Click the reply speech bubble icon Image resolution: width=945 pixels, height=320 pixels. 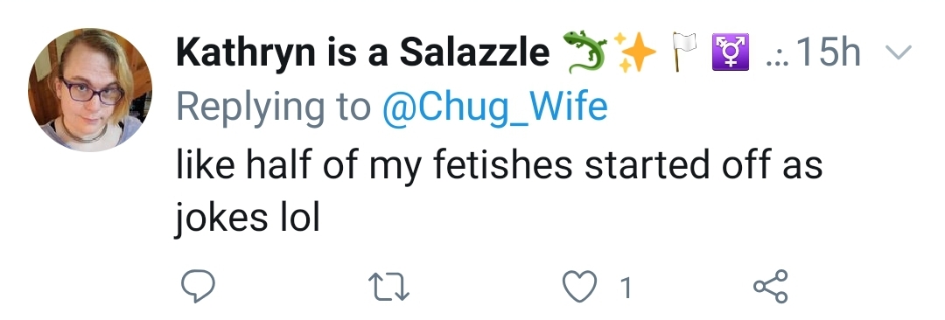pos(199,286)
